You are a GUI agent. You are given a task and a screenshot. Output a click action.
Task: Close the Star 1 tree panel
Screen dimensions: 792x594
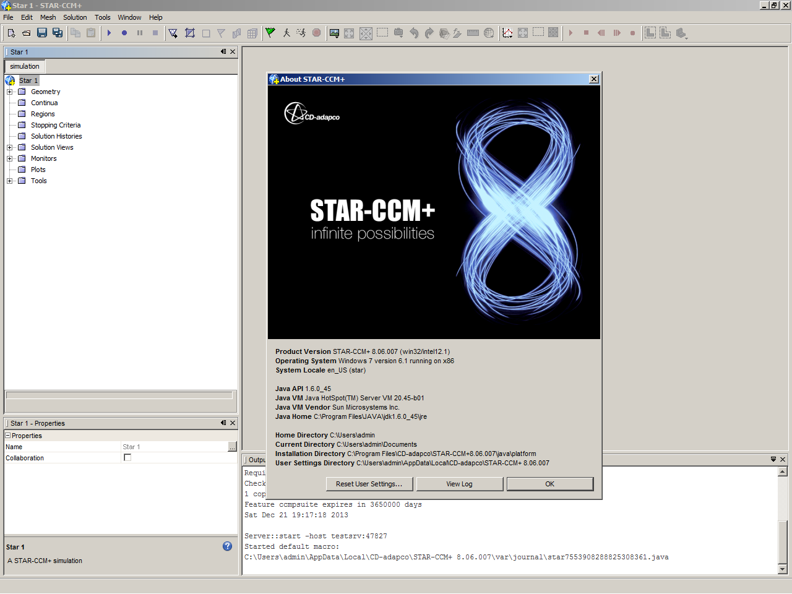click(233, 52)
